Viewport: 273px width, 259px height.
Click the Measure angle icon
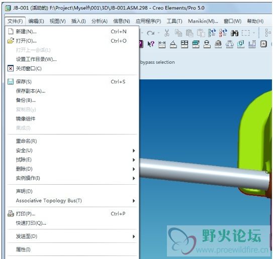[173, 44]
